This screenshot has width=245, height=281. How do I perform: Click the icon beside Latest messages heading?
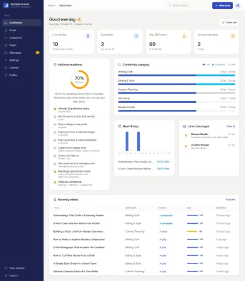pyautogui.click(x=184, y=126)
